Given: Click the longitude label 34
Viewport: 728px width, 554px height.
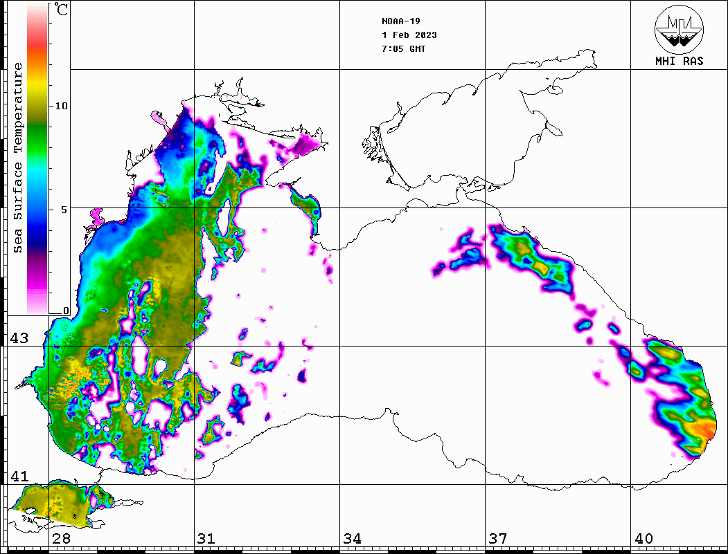Looking at the screenshot, I should pos(353,539).
